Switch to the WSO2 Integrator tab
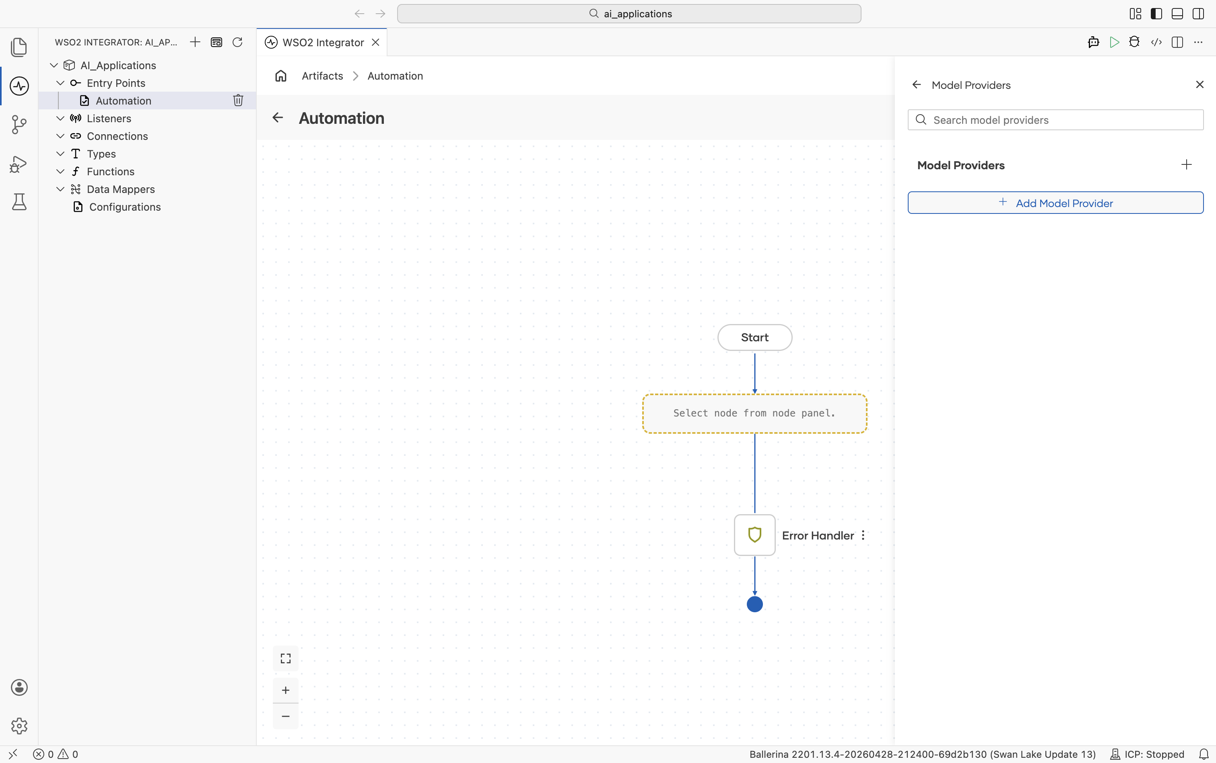The height and width of the screenshot is (763, 1216). [x=322, y=42]
